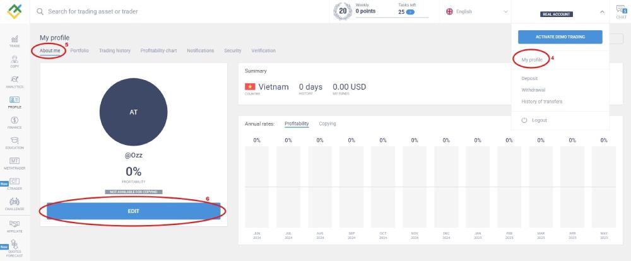Click the weekly level 20 badge

[x=343, y=11]
